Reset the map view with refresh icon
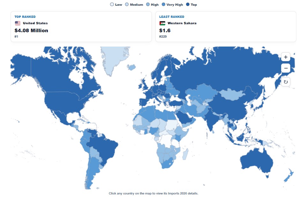 tap(286, 82)
